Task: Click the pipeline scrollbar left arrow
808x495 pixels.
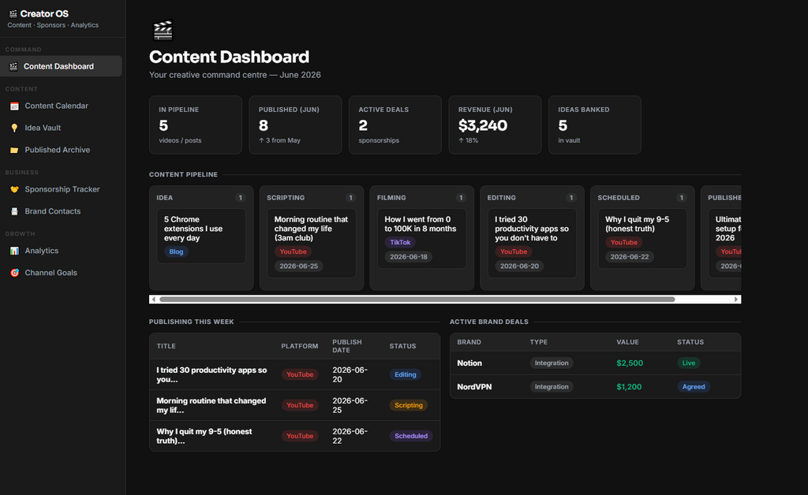Action: pyautogui.click(x=154, y=300)
